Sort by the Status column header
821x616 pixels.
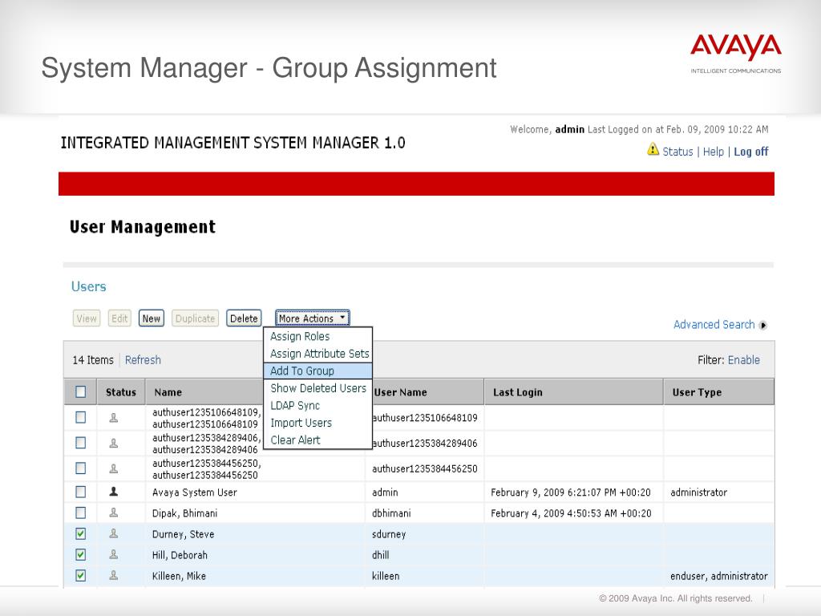click(x=121, y=392)
